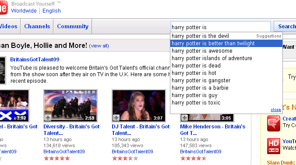Image resolution: width=296 pixels, height=165 pixels.
Task: Click the red speech bubble icon
Action: click(x=274, y=123)
